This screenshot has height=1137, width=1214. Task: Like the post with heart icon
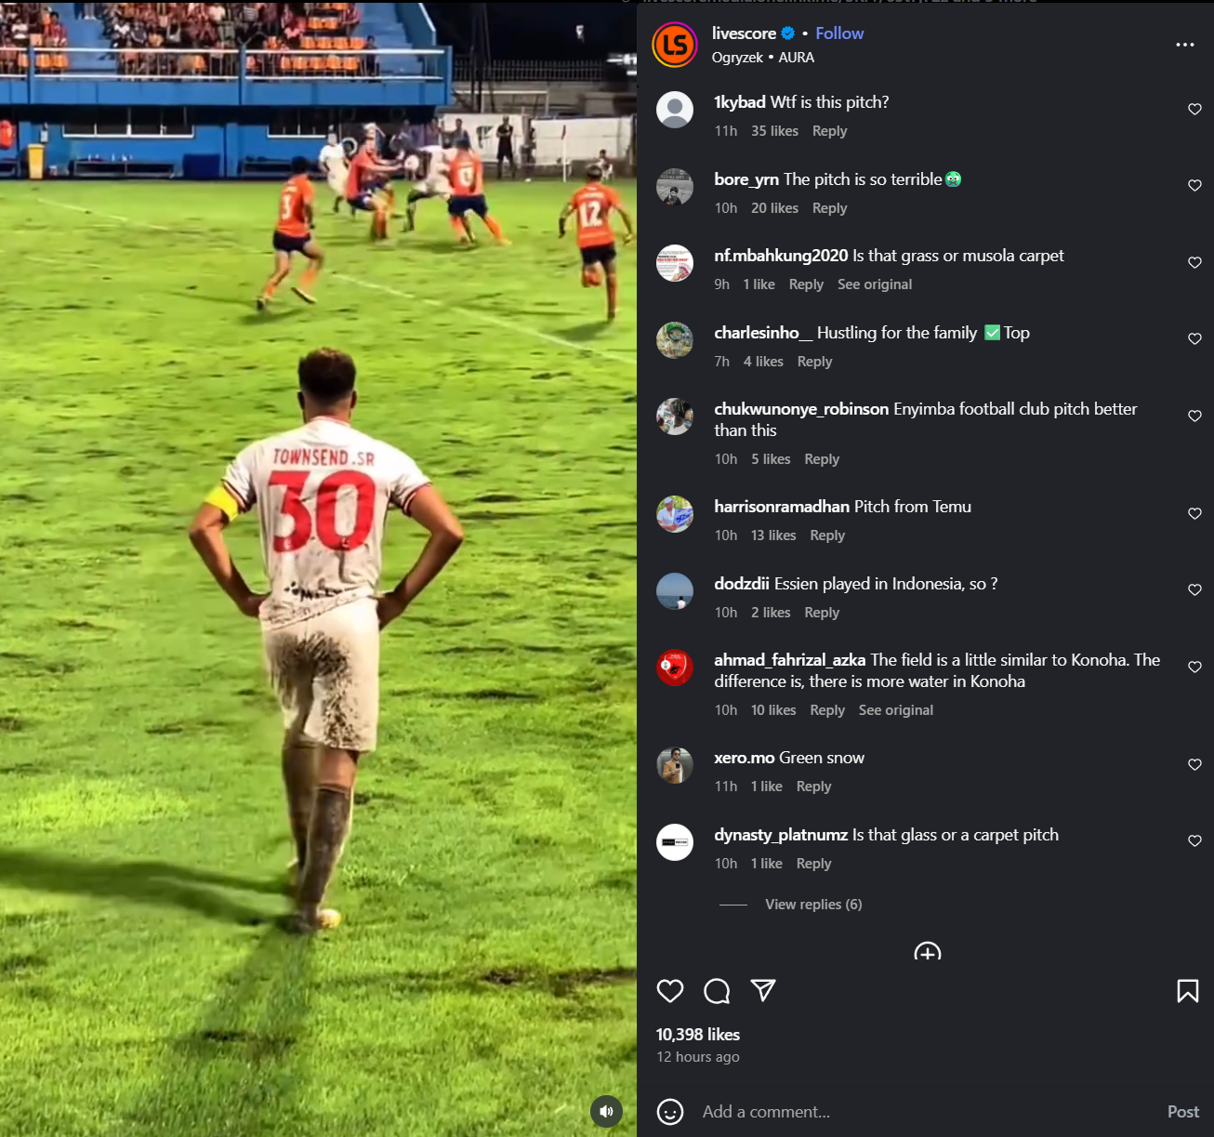670,991
